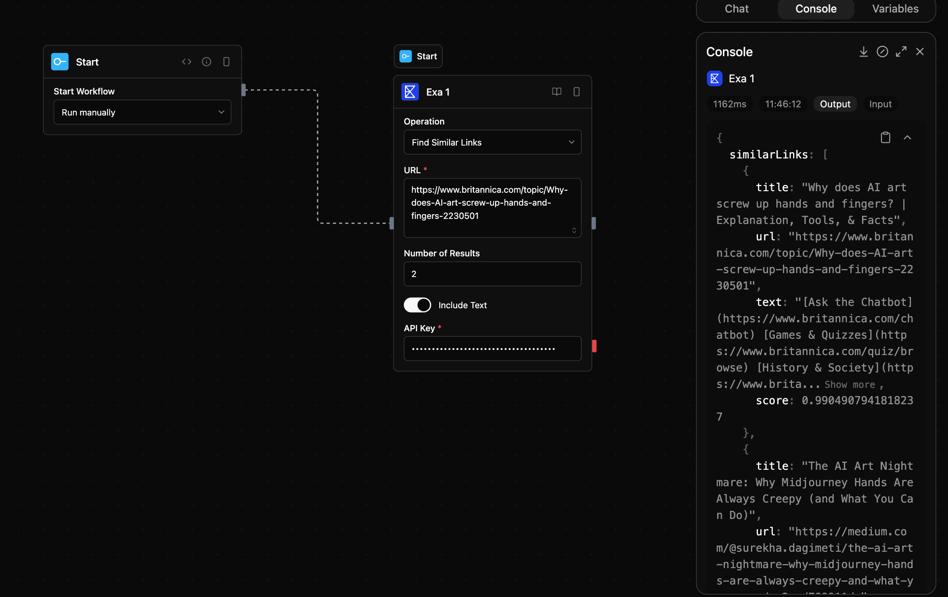Switch to the Input toggle in console
Viewport: 948px width, 597px height.
(x=880, y=104)
